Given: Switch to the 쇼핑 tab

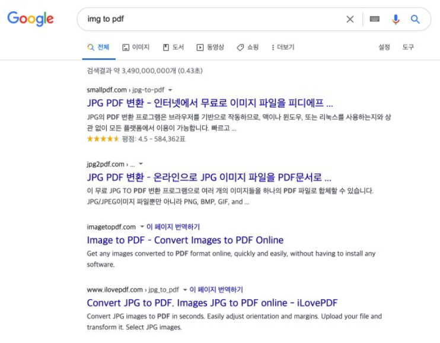Looking at the screenshot, I should [x=247, y=47].
